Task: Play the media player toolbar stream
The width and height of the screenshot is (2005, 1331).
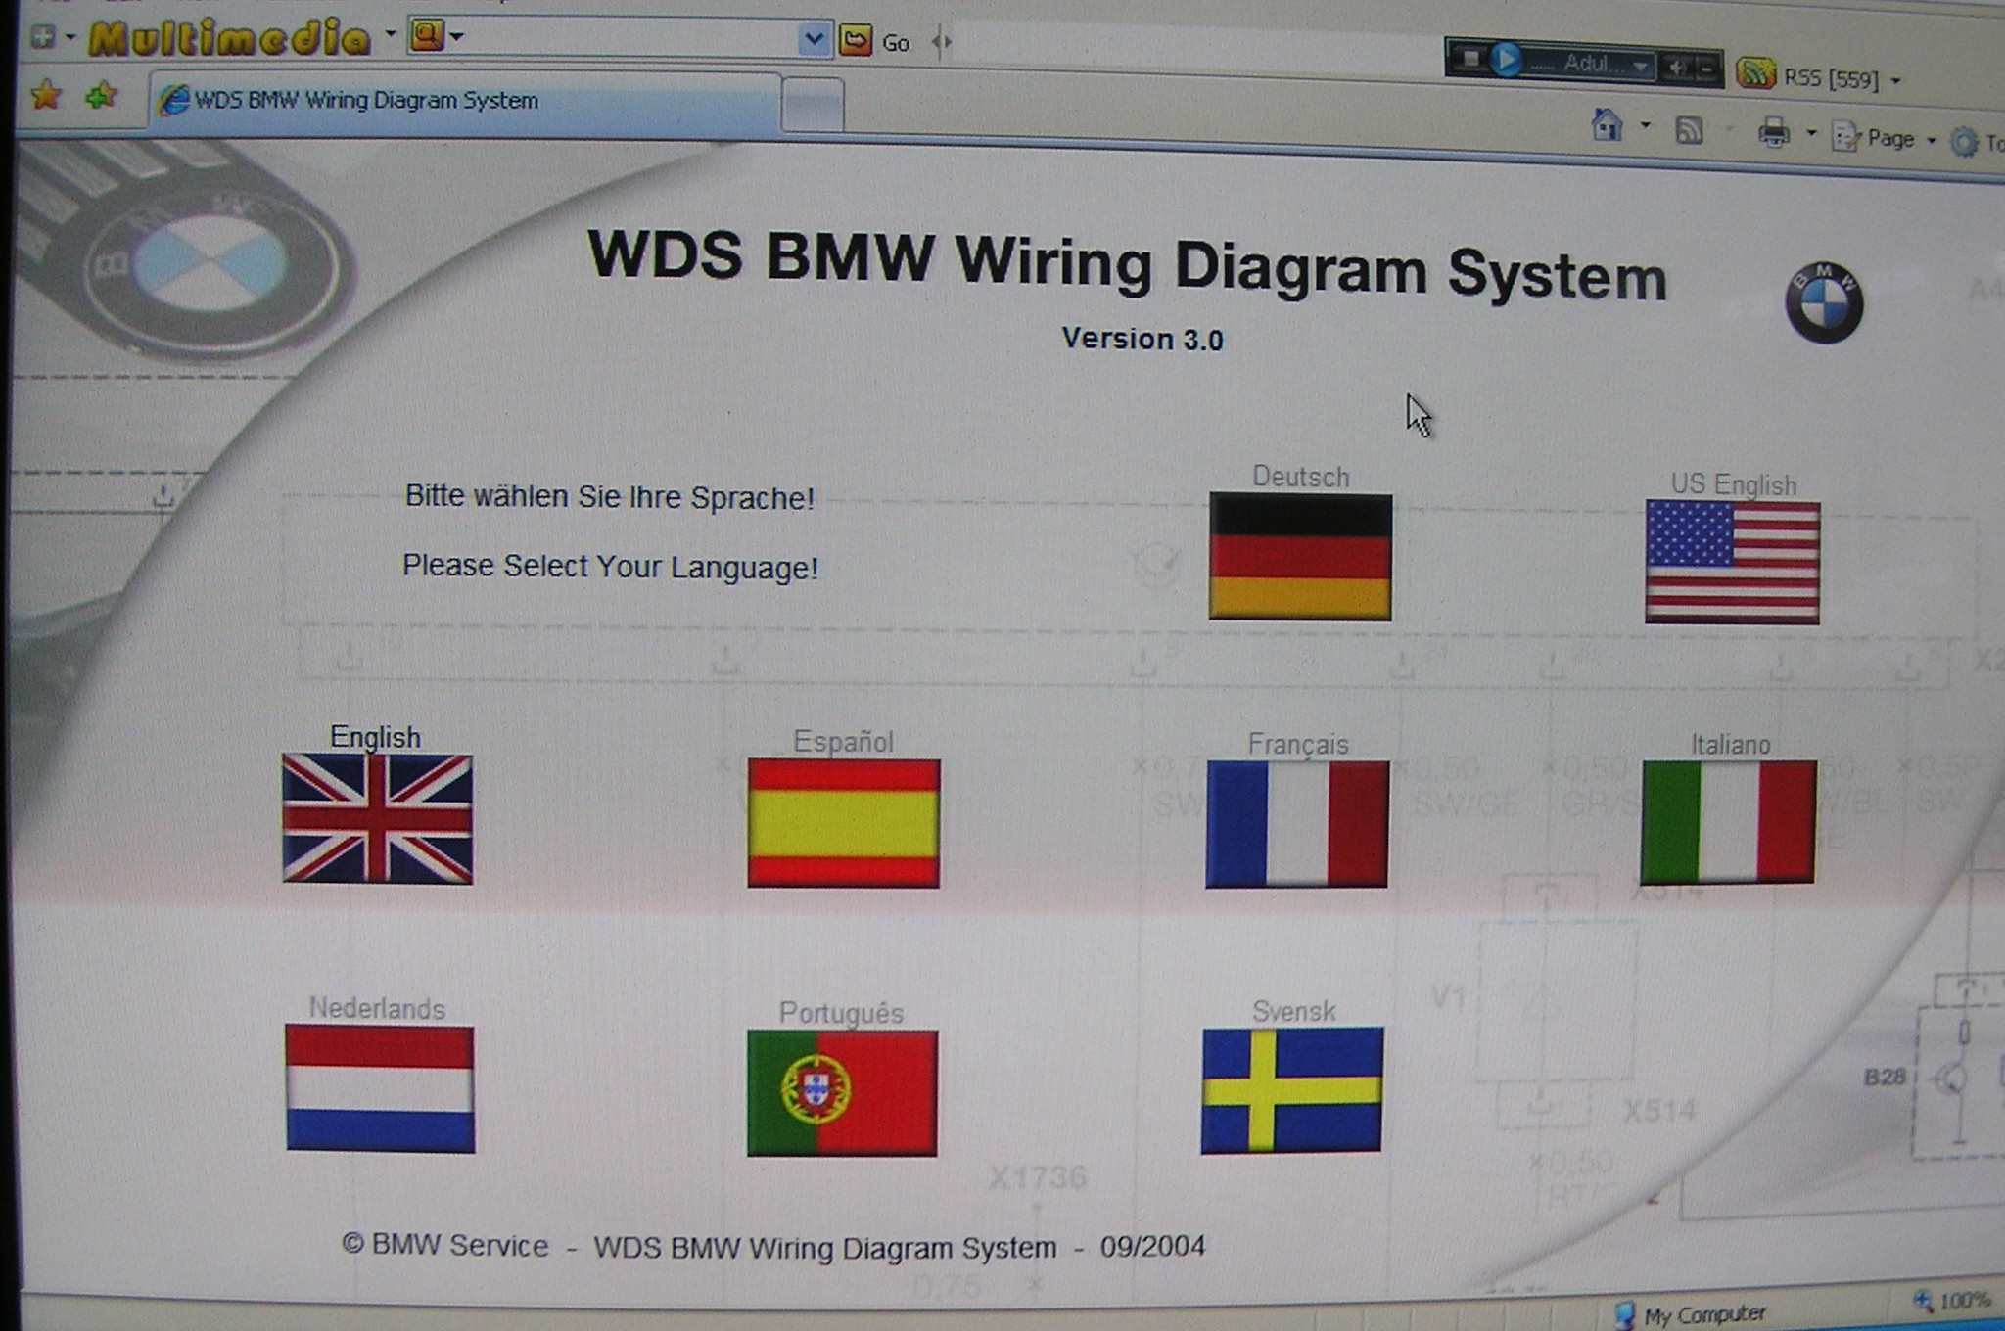Action: pos(1506,60)
